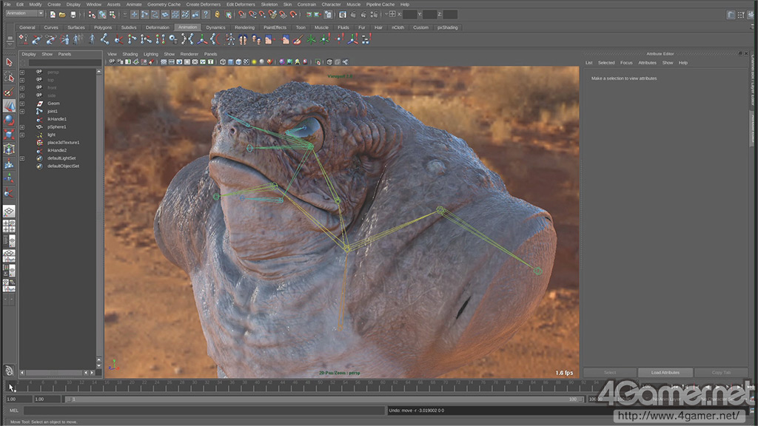The image size is (758, 426).
Task: Choose the Rotate tool in toolbox
Action: coord(9,120)
